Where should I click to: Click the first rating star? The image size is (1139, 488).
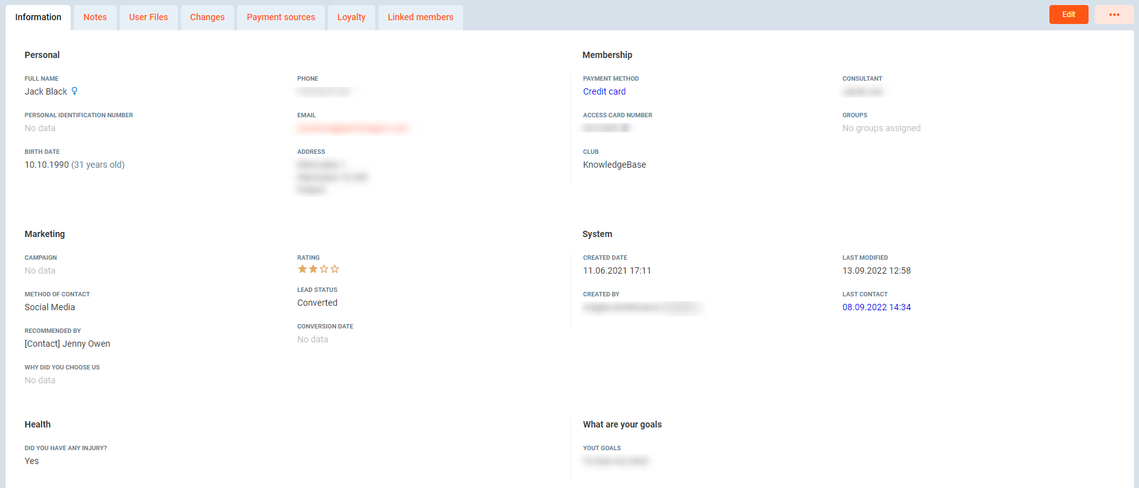point(303,269)
